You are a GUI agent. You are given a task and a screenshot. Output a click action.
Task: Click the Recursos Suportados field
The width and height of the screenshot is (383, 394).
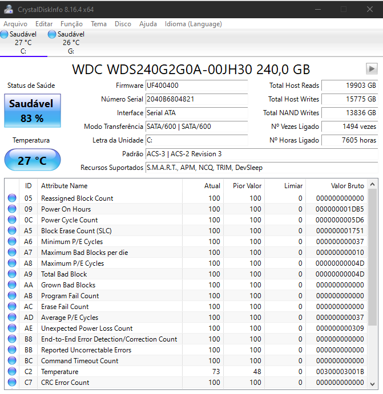tap(262, 168)
